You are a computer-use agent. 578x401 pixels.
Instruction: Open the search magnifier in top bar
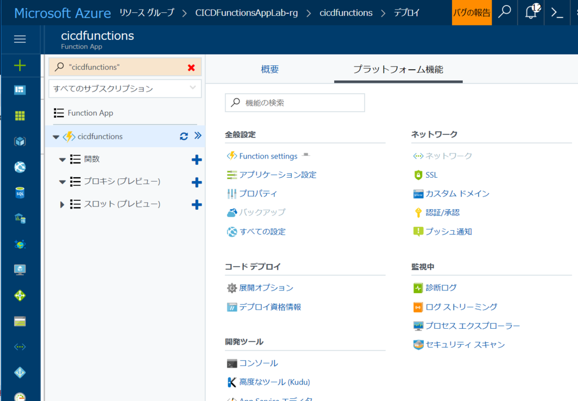point(505,12)
